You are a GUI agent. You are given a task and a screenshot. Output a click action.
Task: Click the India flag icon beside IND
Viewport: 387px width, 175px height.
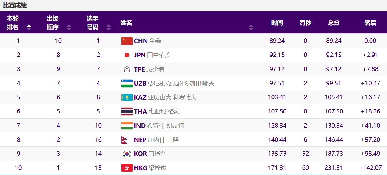[126, 125]
